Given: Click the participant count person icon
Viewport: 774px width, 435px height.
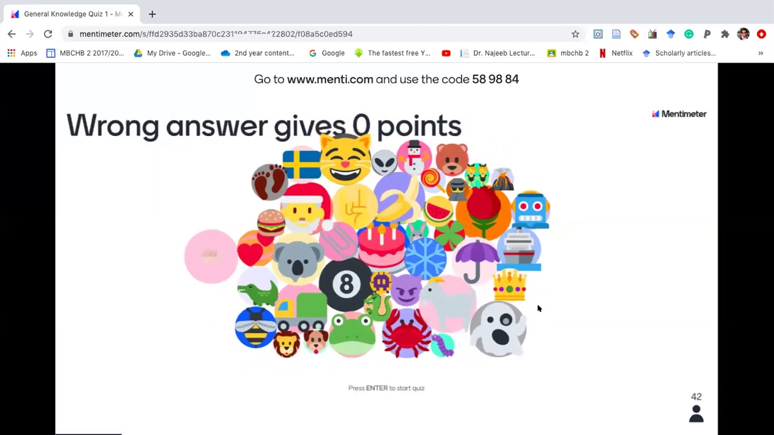Looking at the screenshot, I should tap(696, 414).
